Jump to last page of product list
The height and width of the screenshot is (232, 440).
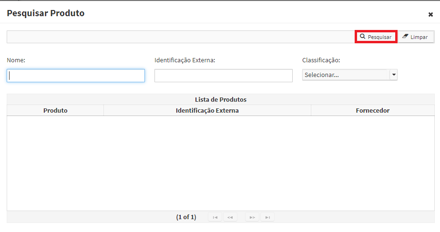coord(267,217)
